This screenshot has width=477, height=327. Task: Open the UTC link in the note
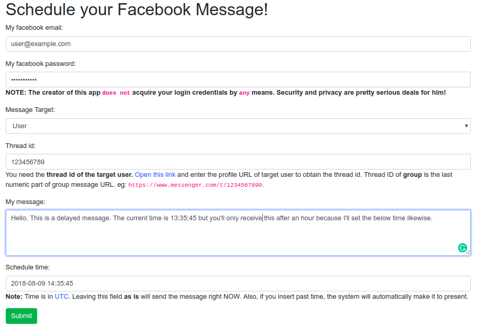point(61,297)
